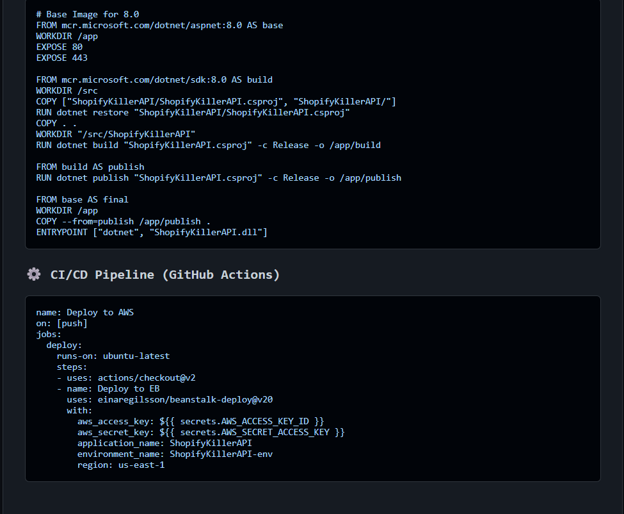Click the 'FROM build AS publish' line

pyautogui.click(x=90, y=167)
